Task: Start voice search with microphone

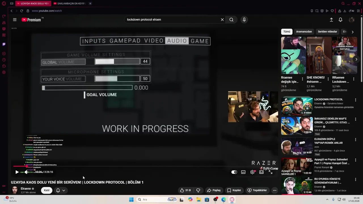Action: coord(244,20)
